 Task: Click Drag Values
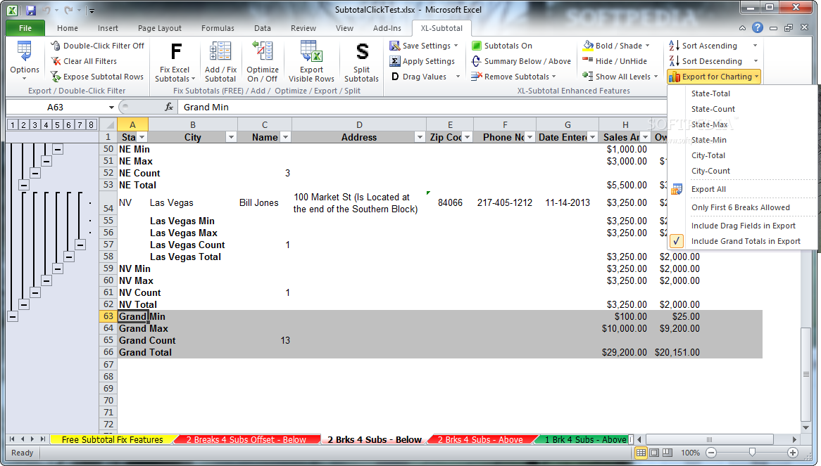tap(425, 77)
